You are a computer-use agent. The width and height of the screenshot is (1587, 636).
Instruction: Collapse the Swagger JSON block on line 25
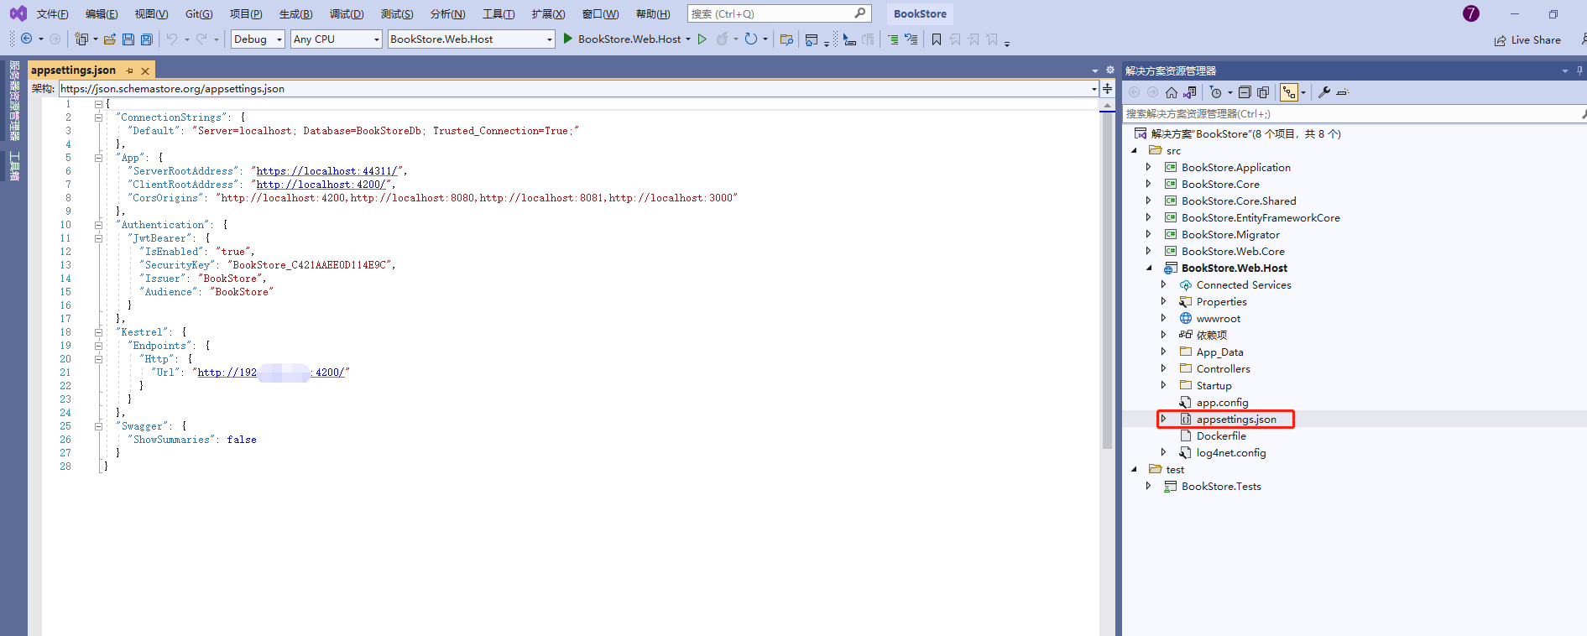(98, 426)
